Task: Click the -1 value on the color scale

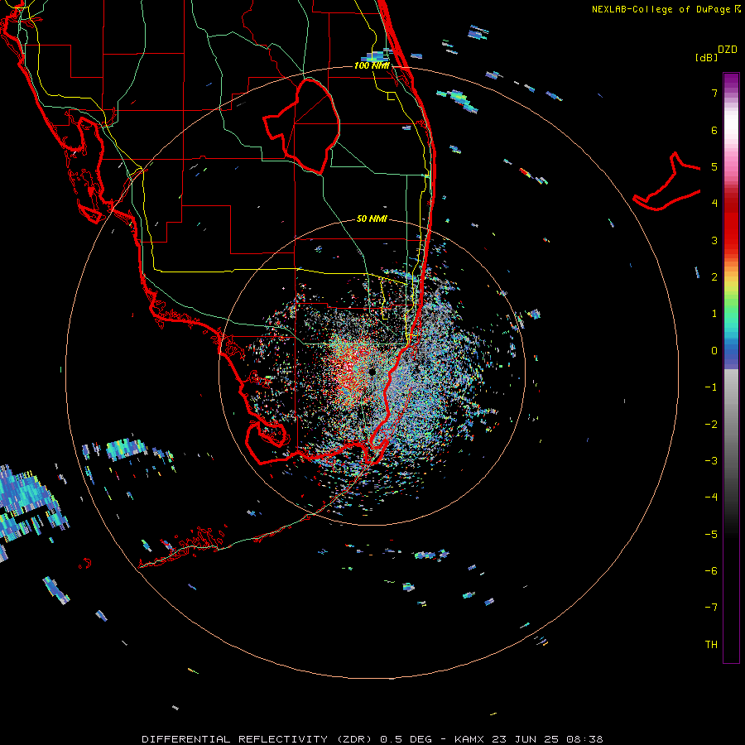Action: (x=711, y=387)
